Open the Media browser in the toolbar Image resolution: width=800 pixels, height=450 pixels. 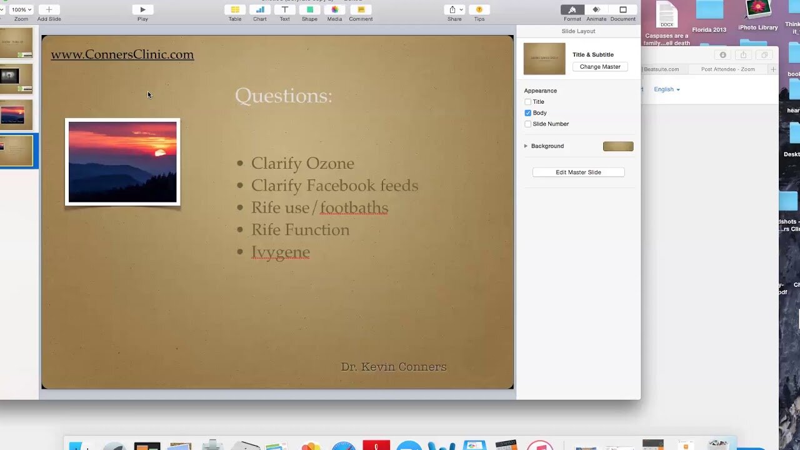pos(335,9)
